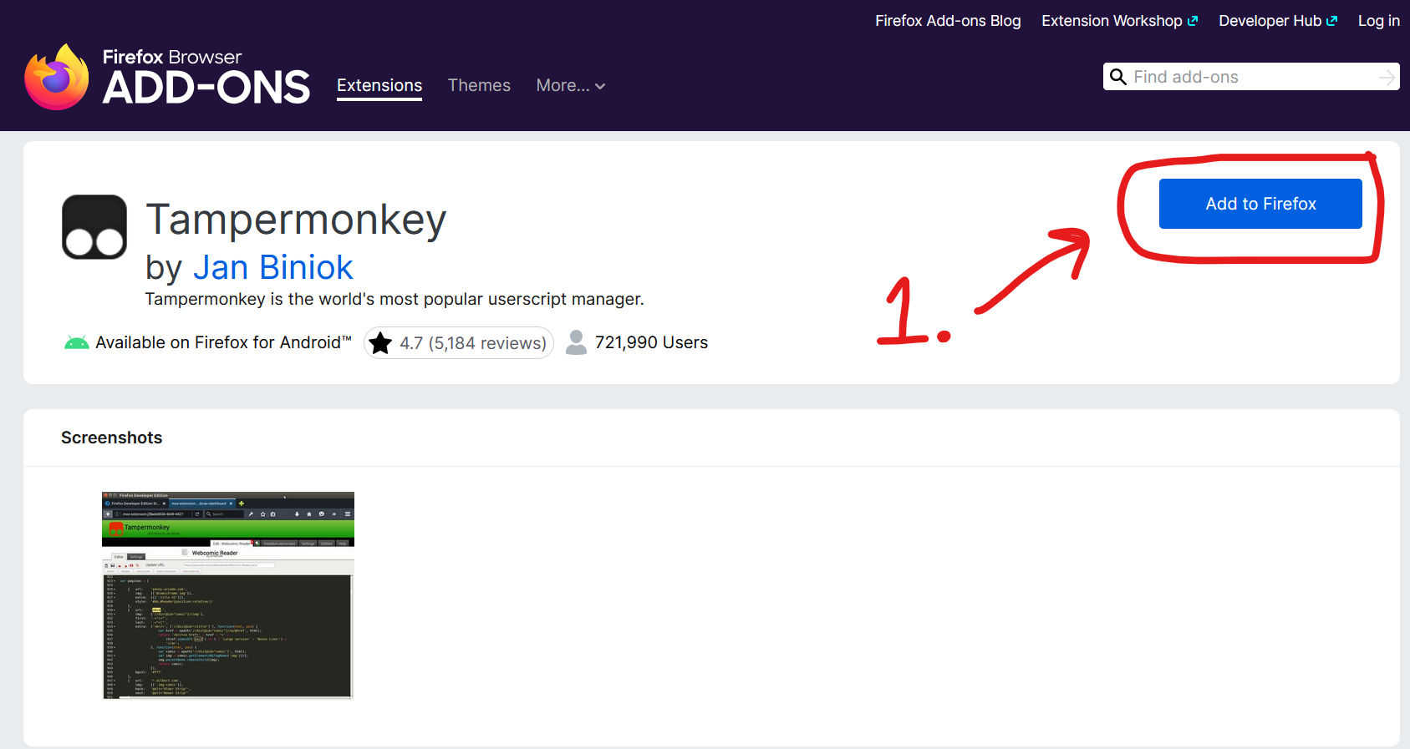Click the Log in link
The height and width of the screenshot is (749, 1410).
[1378, 21]
